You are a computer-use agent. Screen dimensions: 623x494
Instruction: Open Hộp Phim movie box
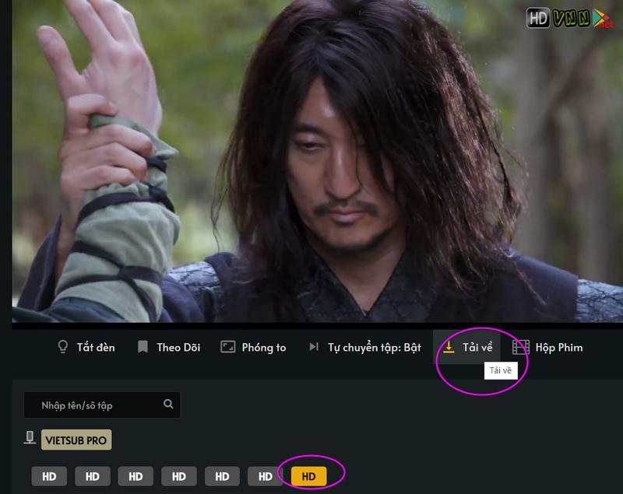tap(559, 348)
